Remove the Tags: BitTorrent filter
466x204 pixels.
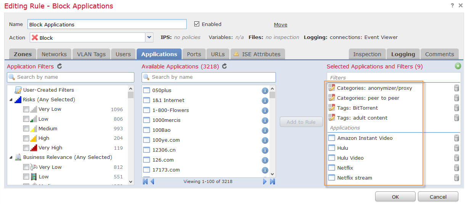(x=456, y=108)
